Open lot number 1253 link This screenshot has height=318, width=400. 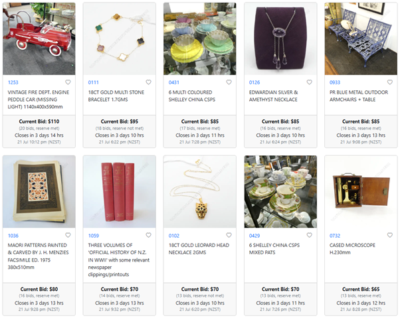coord(13,82)
